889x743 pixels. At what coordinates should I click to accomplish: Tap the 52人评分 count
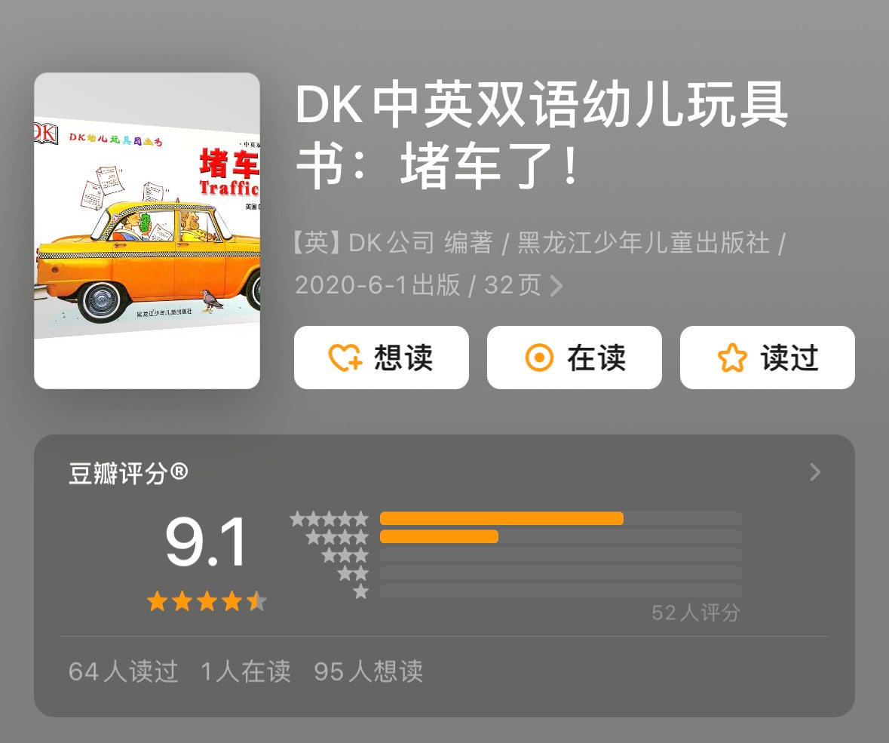coord(696,613)
